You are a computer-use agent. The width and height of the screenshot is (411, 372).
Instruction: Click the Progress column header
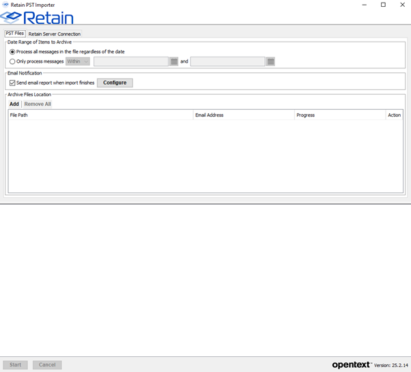coord(340,115)
